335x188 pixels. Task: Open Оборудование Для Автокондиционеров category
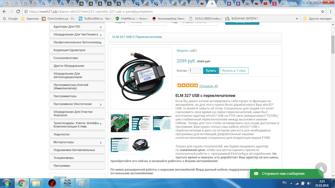77,75
